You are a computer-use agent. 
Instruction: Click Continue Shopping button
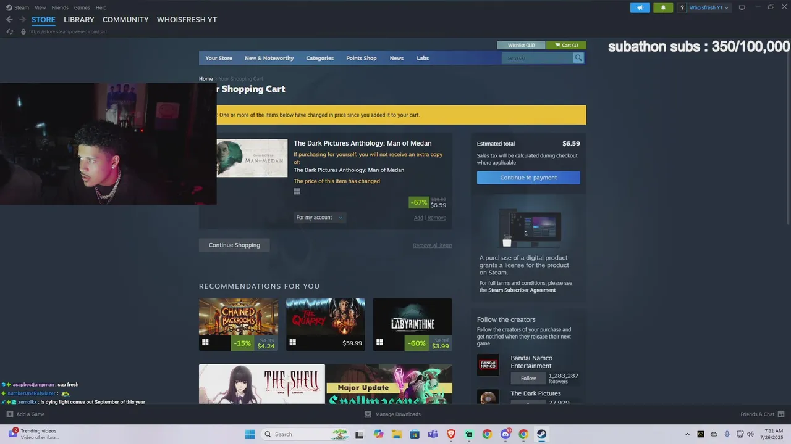click(x=234, y=245)
